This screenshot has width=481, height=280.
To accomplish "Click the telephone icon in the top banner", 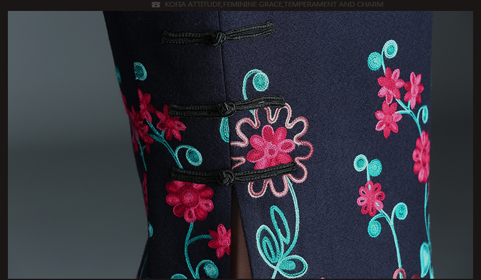I will point(156,5).
